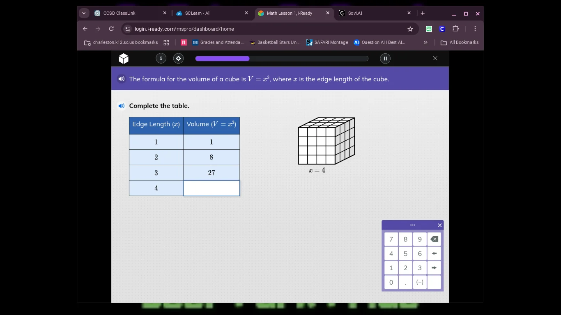Viewport: 561px width, 315px height.
Task: Click the i-Ready cube logo
Action: (x=123, y=58)
